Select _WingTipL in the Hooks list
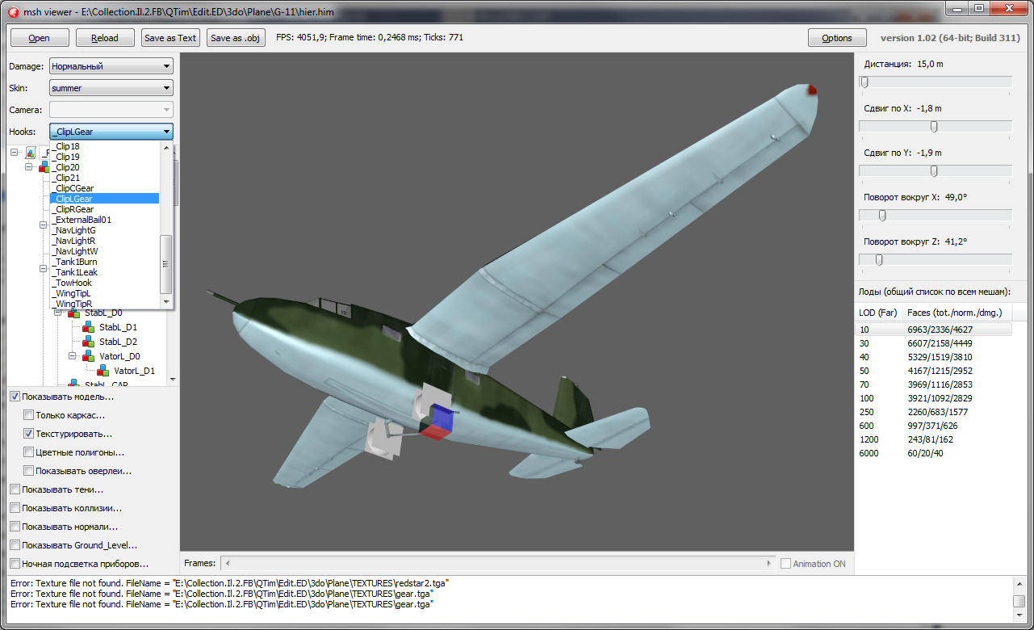The image size is (1034, 630). coord(104,293)
